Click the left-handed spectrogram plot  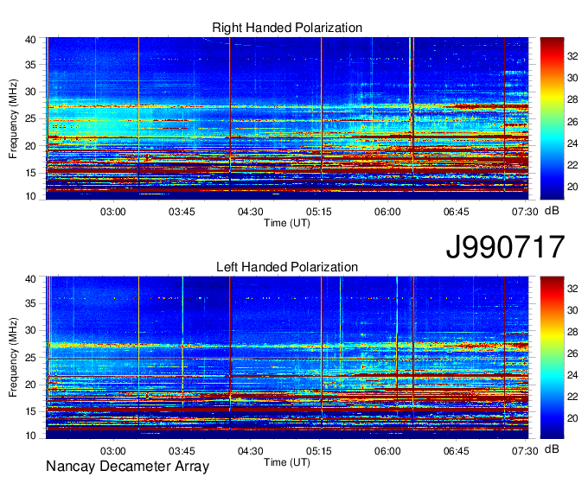pos(287,358)
